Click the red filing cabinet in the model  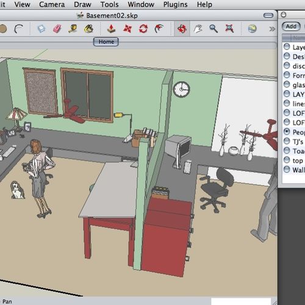[x=166, y=236]
